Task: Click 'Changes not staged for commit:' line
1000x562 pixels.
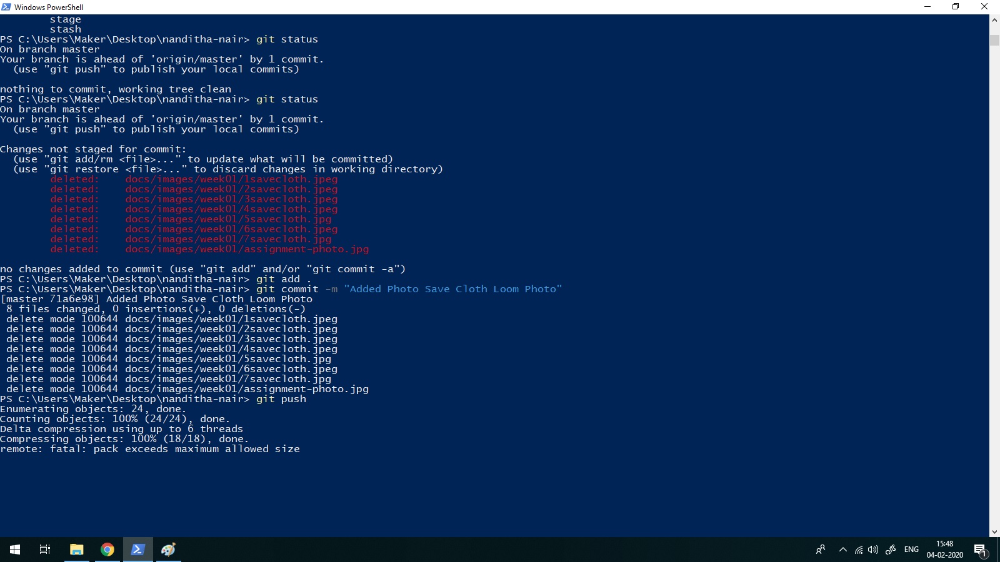Action: pyautogui.click(x=93, y=149)
